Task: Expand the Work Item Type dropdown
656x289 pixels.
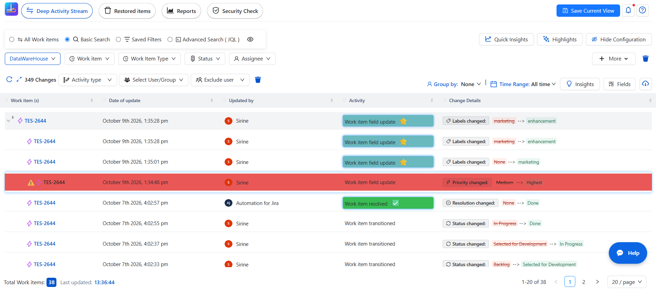Action: point(149,59)
